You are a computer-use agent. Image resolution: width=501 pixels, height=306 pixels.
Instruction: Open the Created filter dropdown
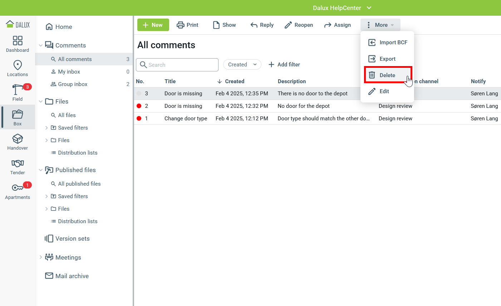242,65
